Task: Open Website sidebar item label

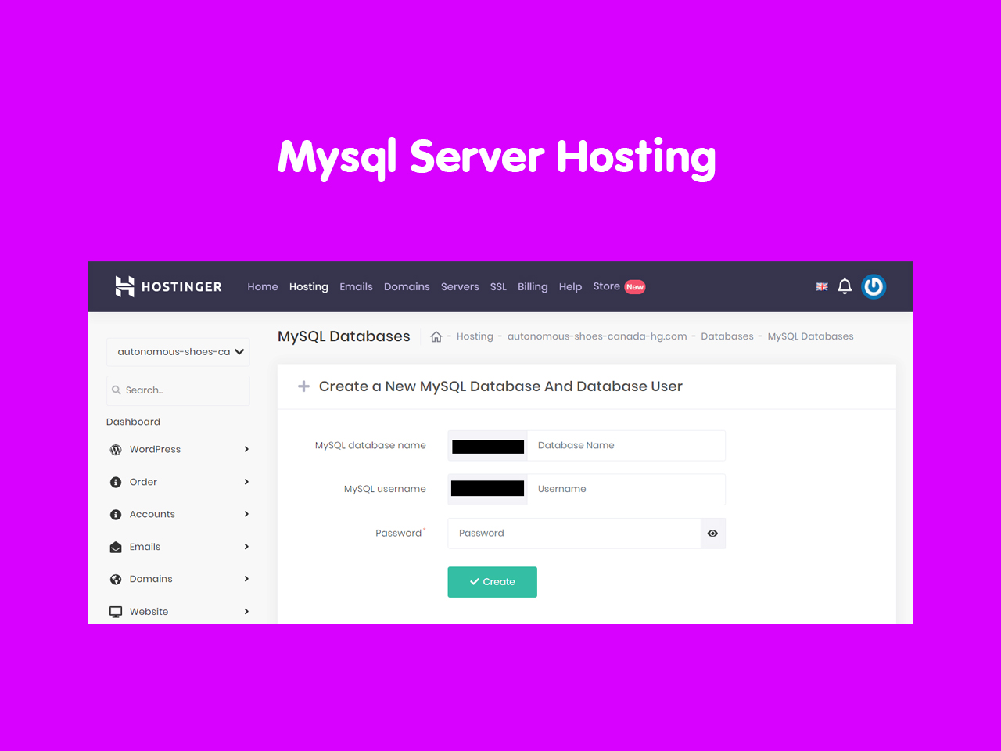Action: [x=149, y=612]
